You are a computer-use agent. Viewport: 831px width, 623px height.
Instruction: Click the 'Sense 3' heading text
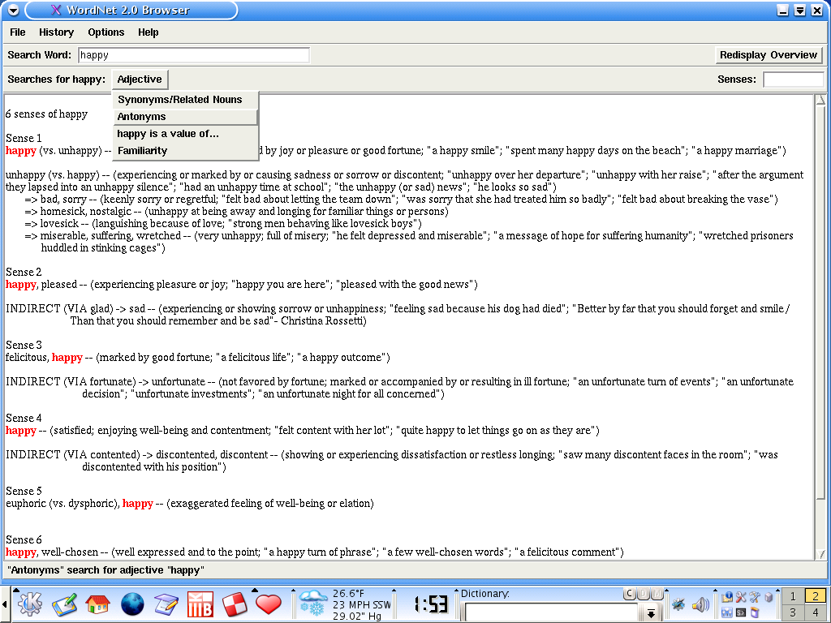[24, 346]
